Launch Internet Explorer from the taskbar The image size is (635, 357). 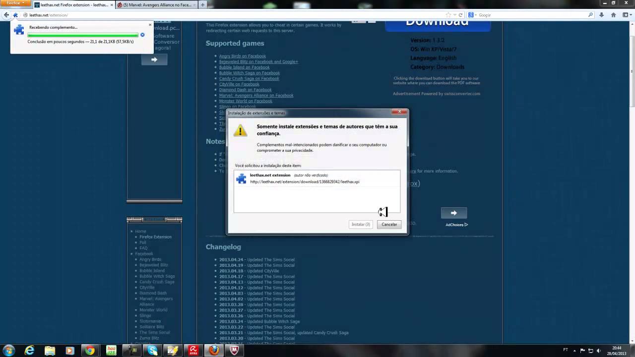click(x=30, y=350)
